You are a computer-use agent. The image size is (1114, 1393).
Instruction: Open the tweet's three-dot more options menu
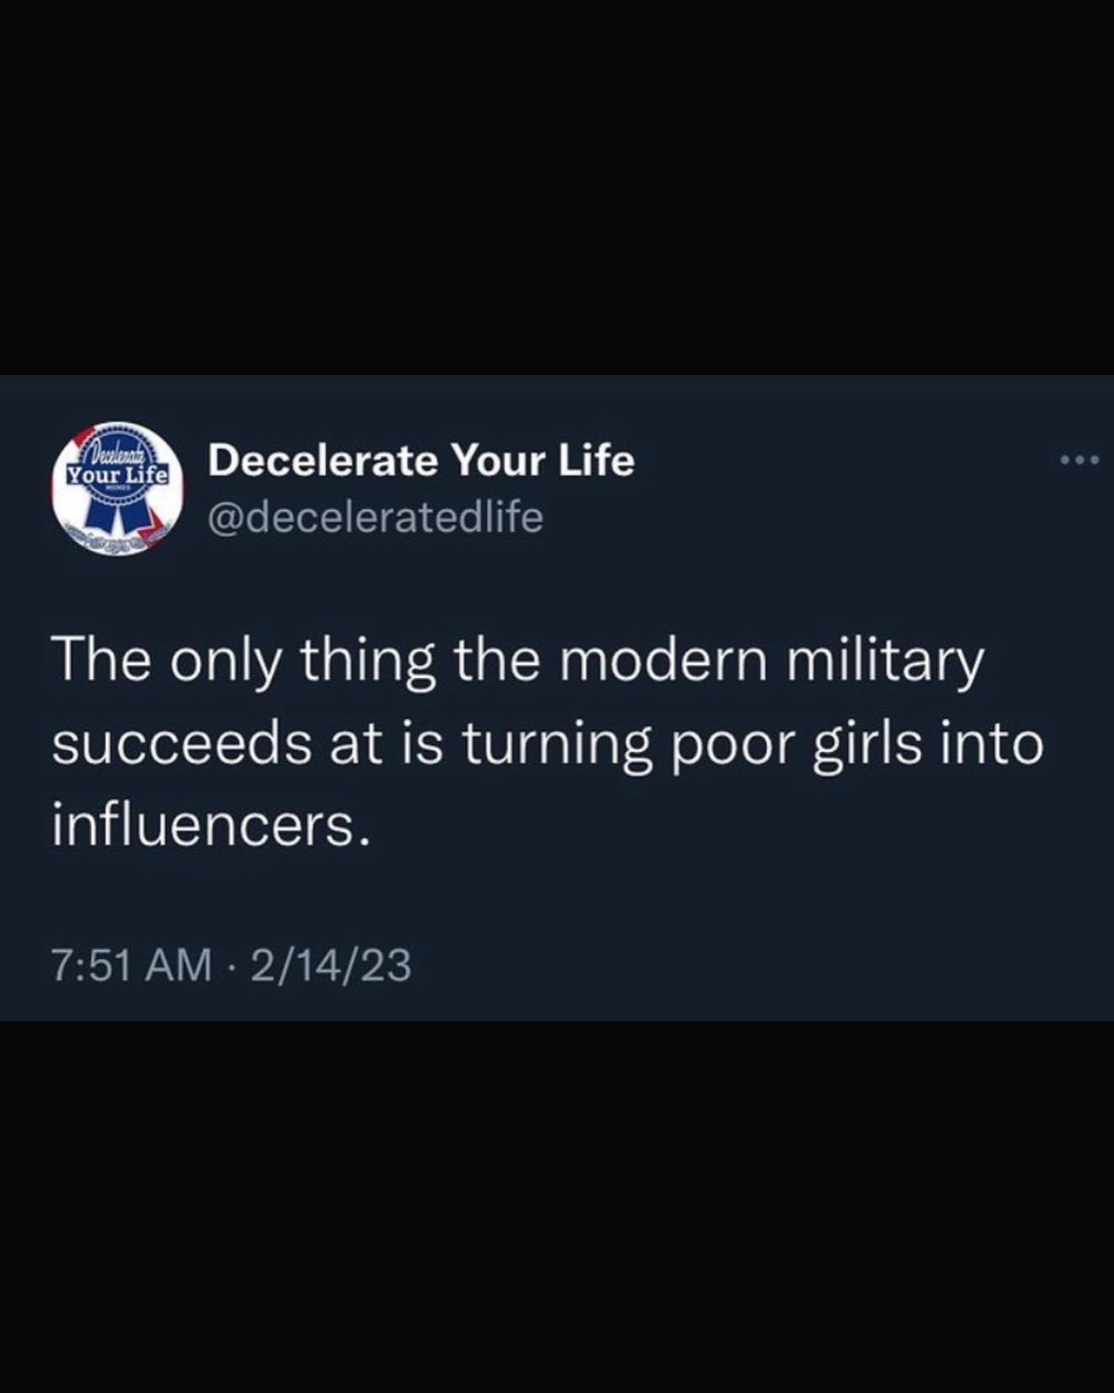(1078, 460)
